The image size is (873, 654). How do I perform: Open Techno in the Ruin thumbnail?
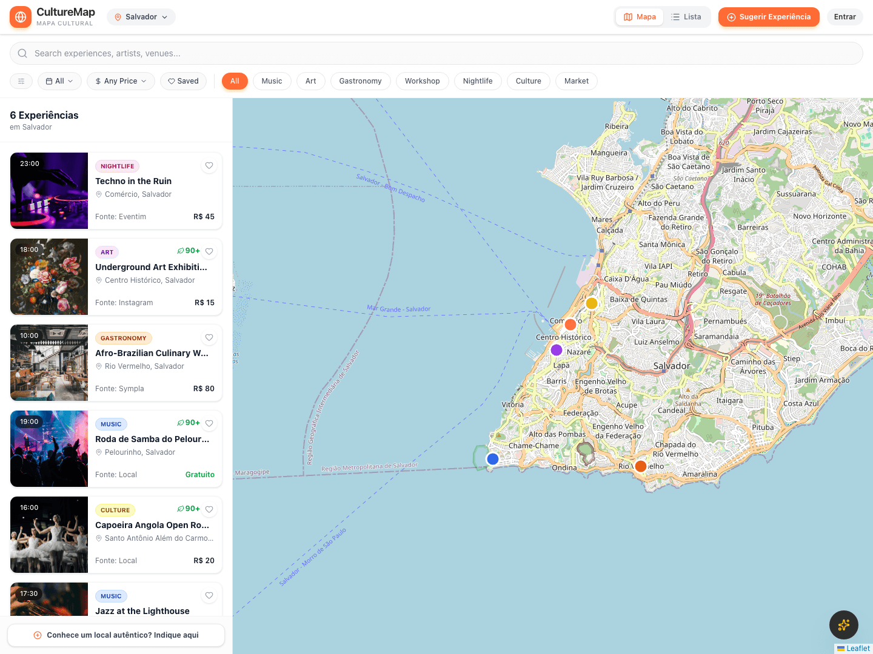pos(49,191)
